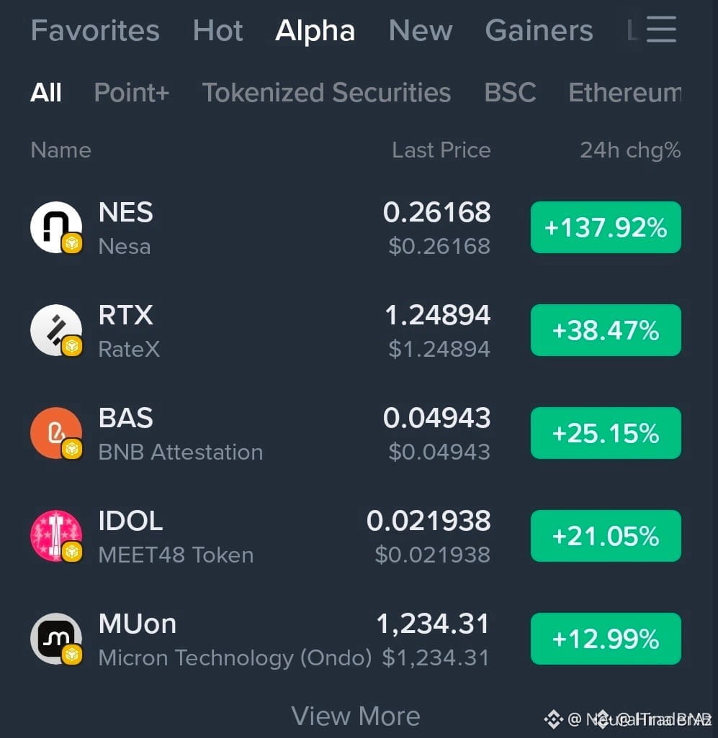Tap the Binance logo in watermark
718x738 pixels.
click(553, 719)
